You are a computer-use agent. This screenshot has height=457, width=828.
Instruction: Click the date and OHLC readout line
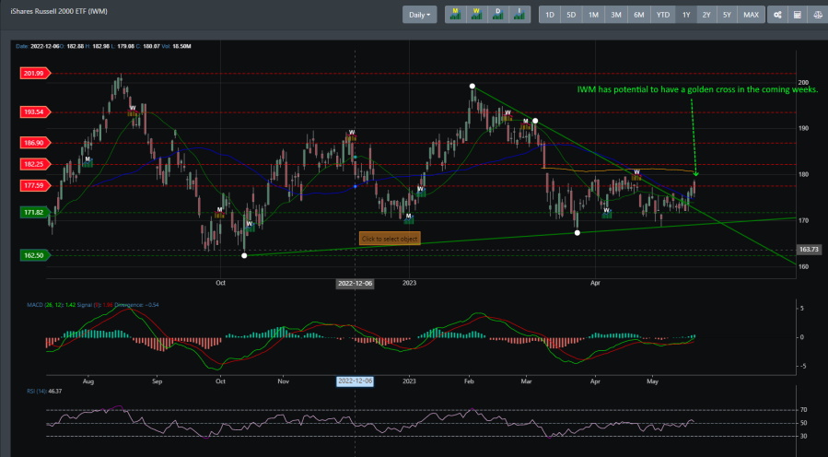click(103, 46)
